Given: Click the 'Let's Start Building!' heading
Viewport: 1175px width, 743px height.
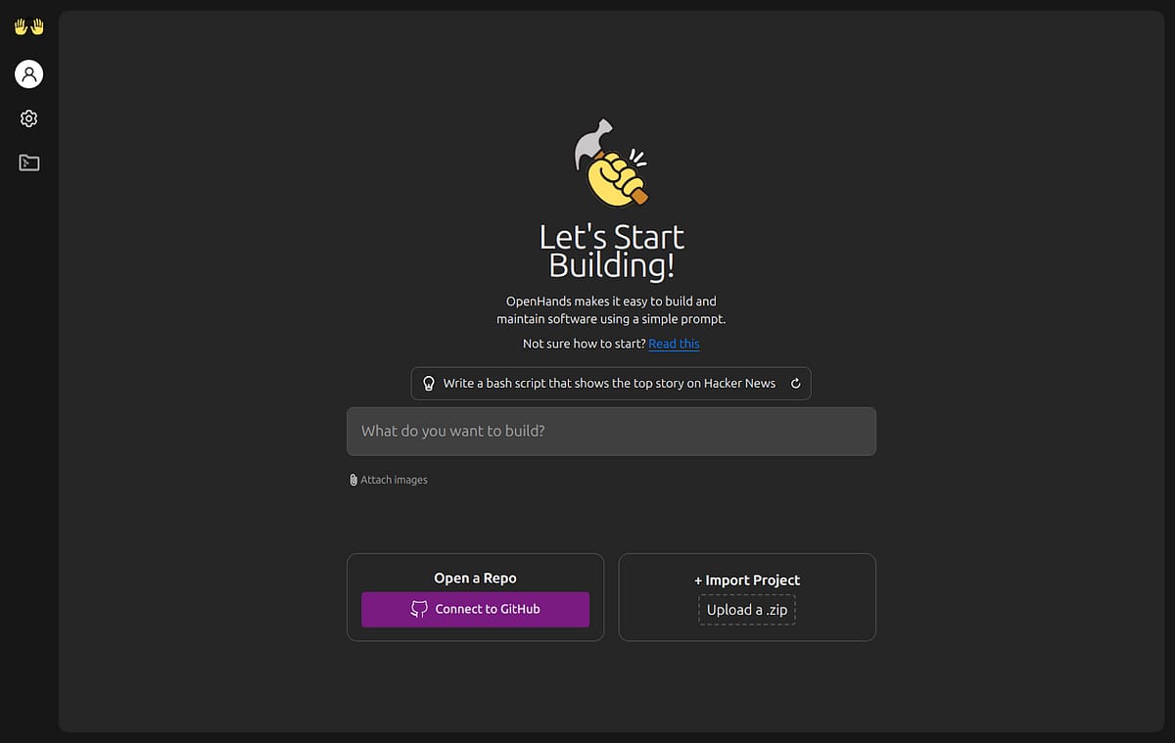Looking at the screenshot, I should click(612, 252).
